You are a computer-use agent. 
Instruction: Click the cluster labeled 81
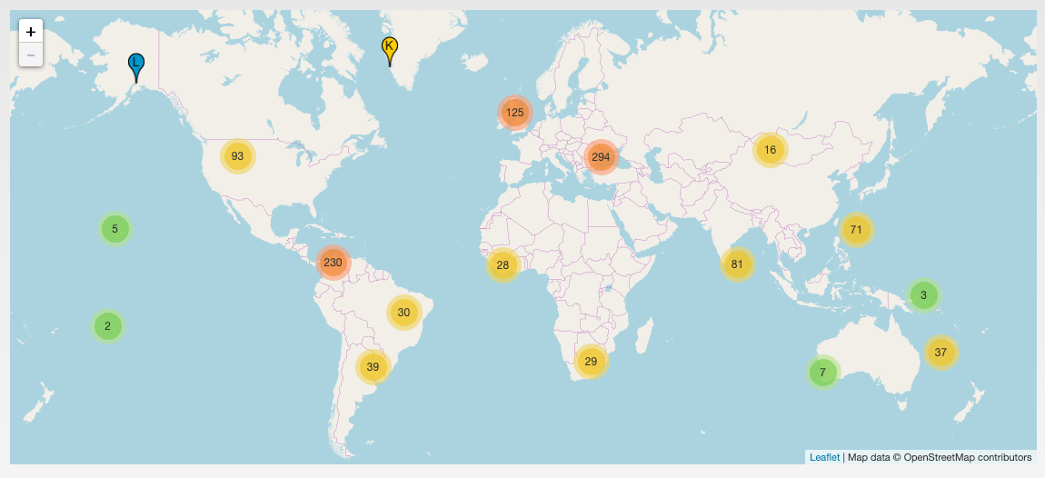pyautogui.click(x=736, y=264)
